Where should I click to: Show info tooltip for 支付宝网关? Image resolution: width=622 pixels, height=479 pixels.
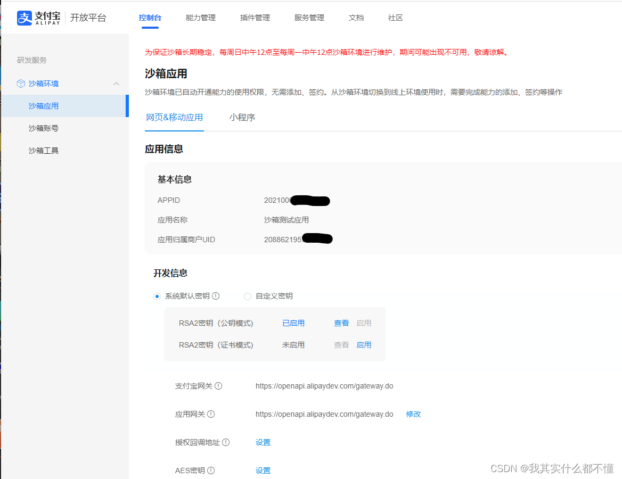click(x=218, y=386)
